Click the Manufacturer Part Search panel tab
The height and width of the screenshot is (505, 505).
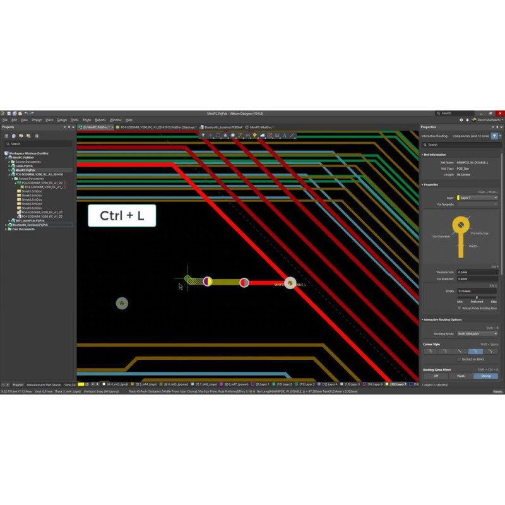coord(44,384)
